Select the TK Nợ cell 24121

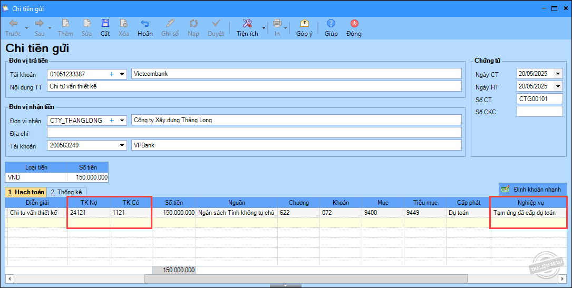pos(89,213)
